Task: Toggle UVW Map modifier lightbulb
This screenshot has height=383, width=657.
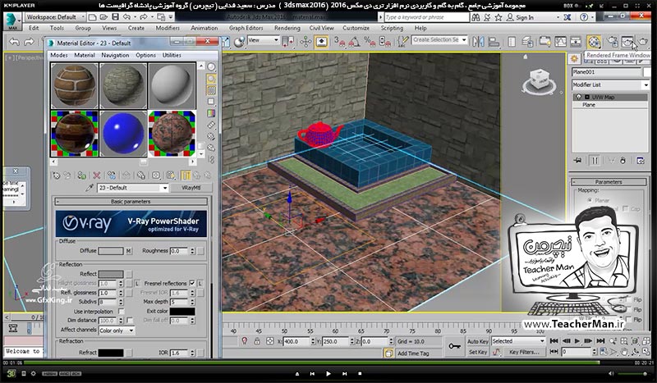Action: (x=579, y=97)
